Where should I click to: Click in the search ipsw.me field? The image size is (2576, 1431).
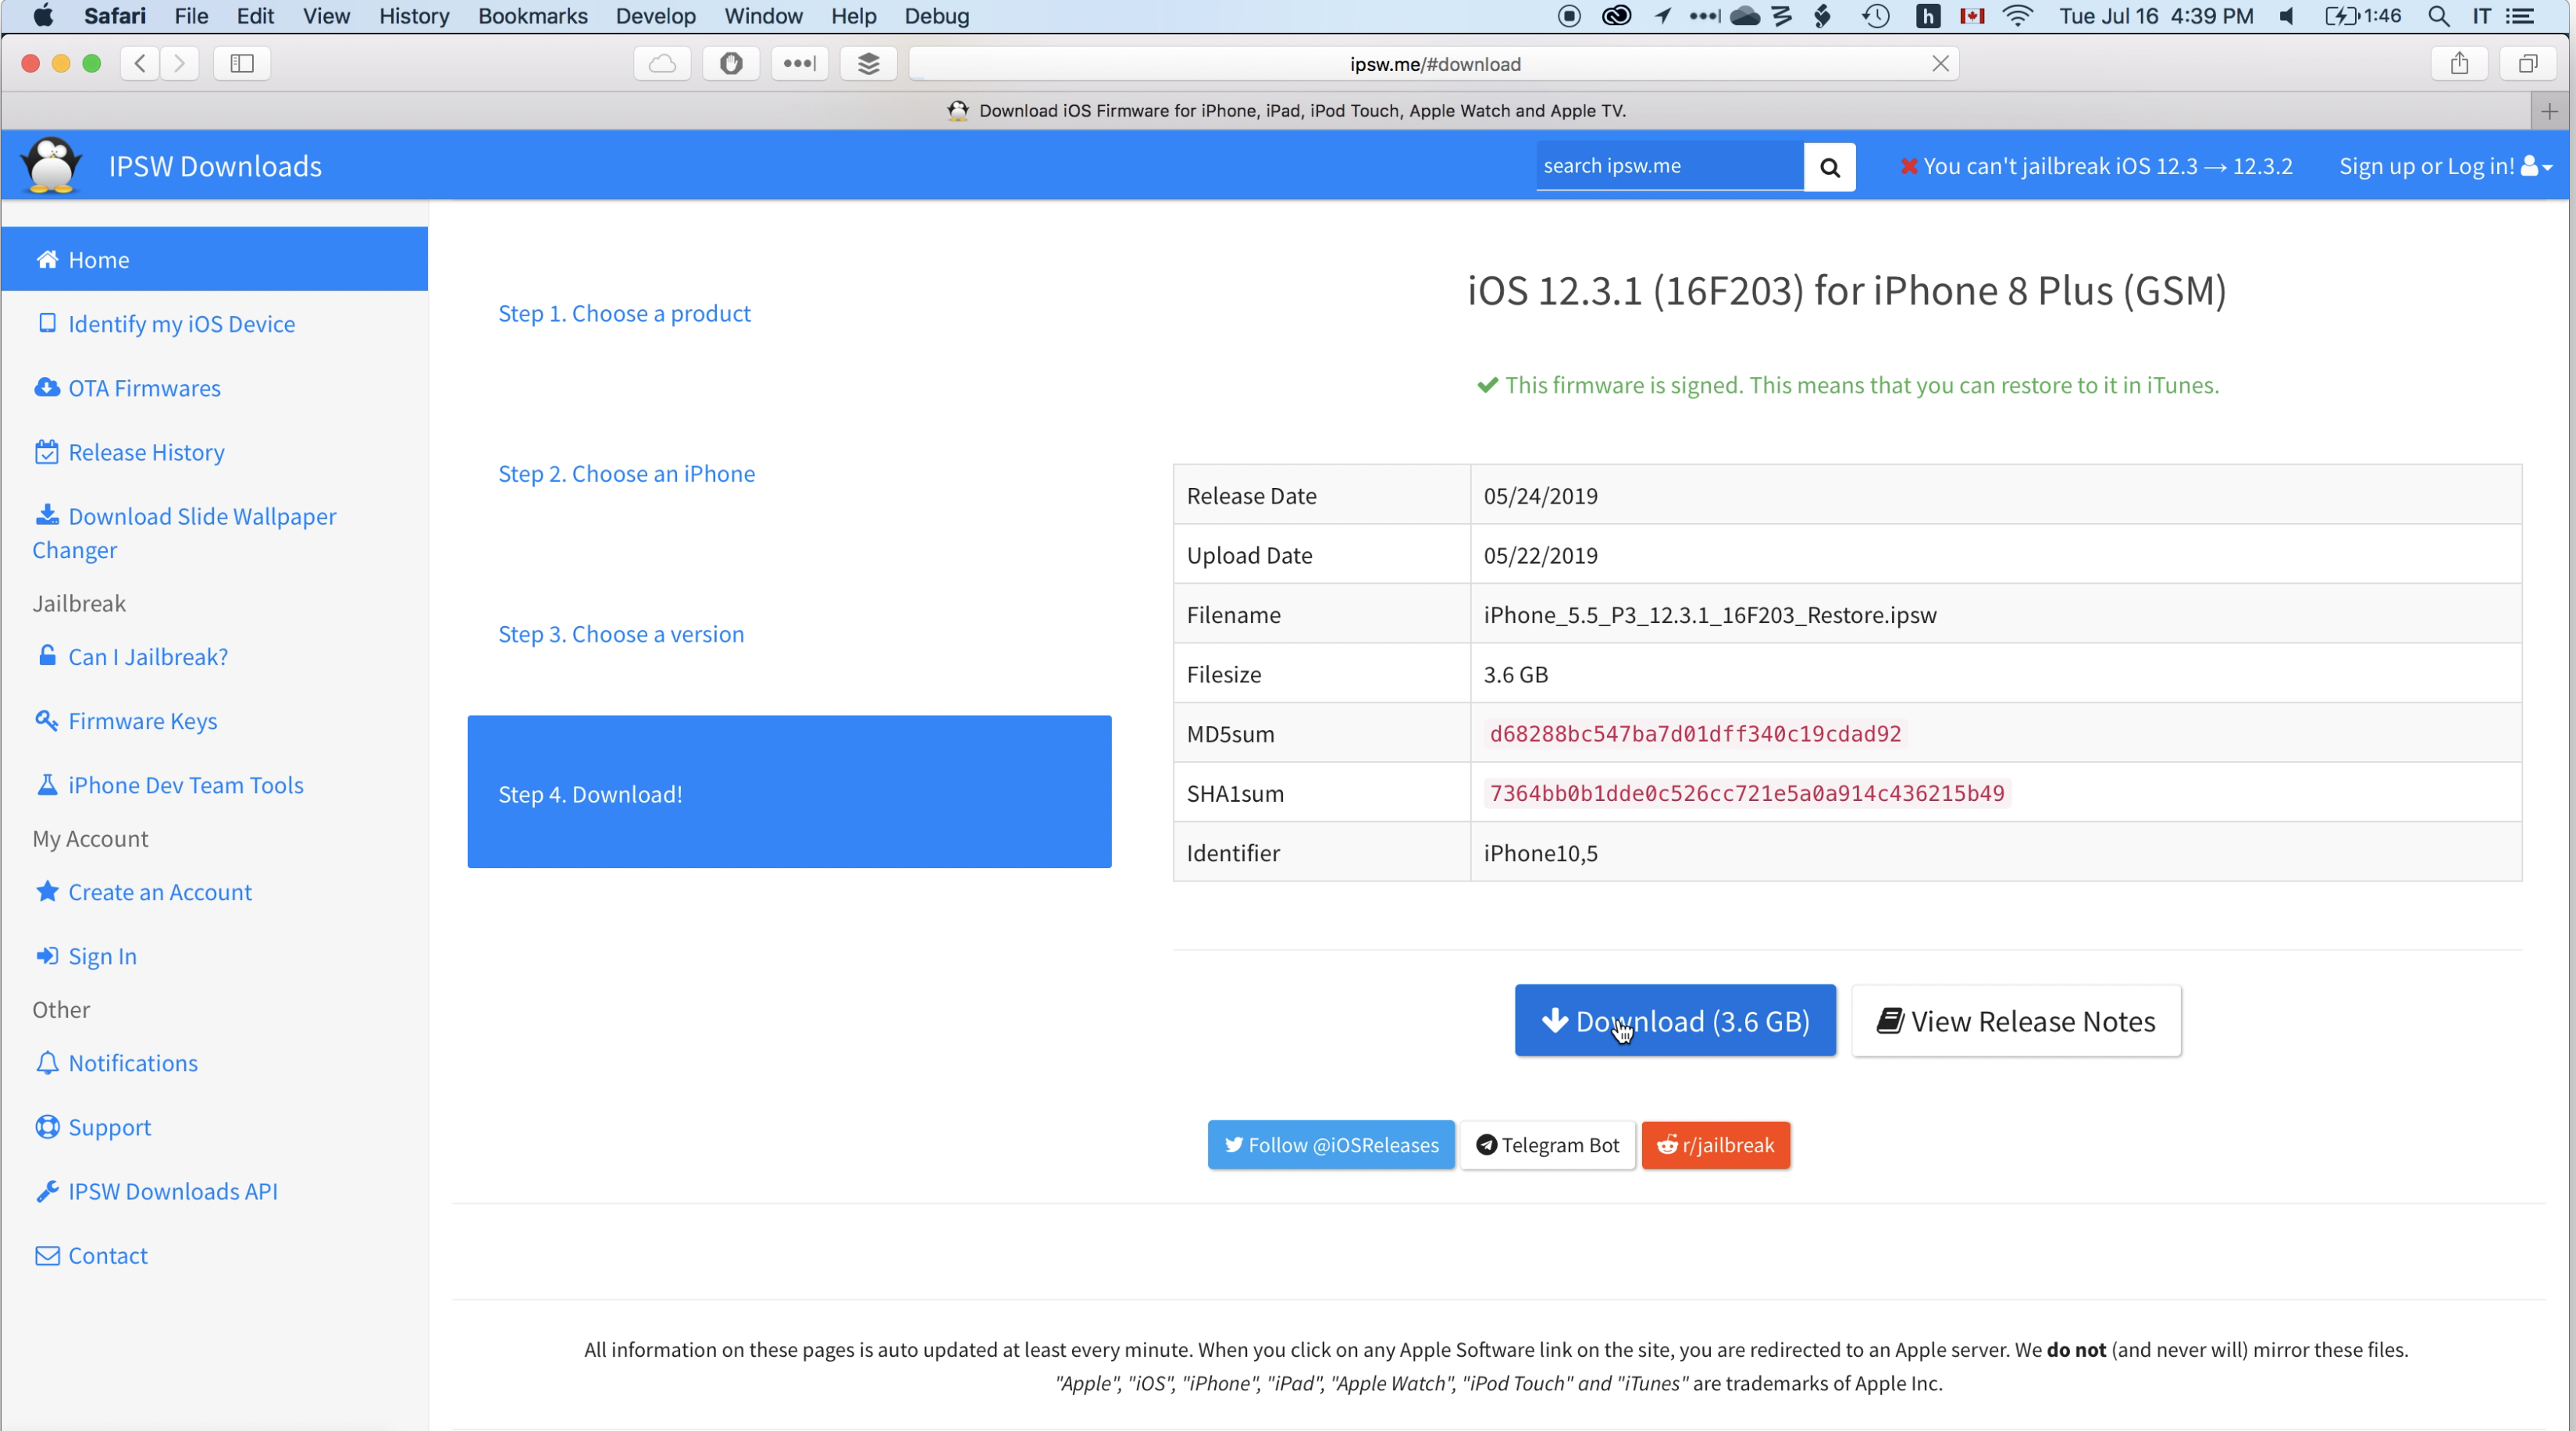1668,166
